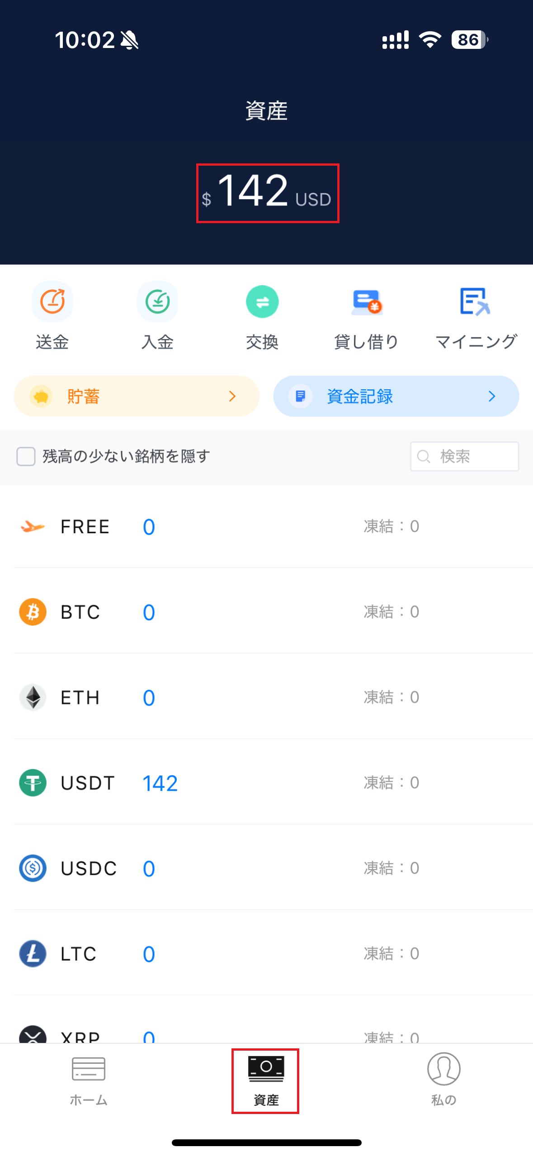Open the 貸し借り lending icon

[367, 302]
